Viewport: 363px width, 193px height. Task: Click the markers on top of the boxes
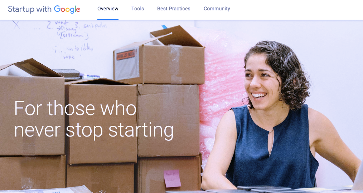(91, 76)
